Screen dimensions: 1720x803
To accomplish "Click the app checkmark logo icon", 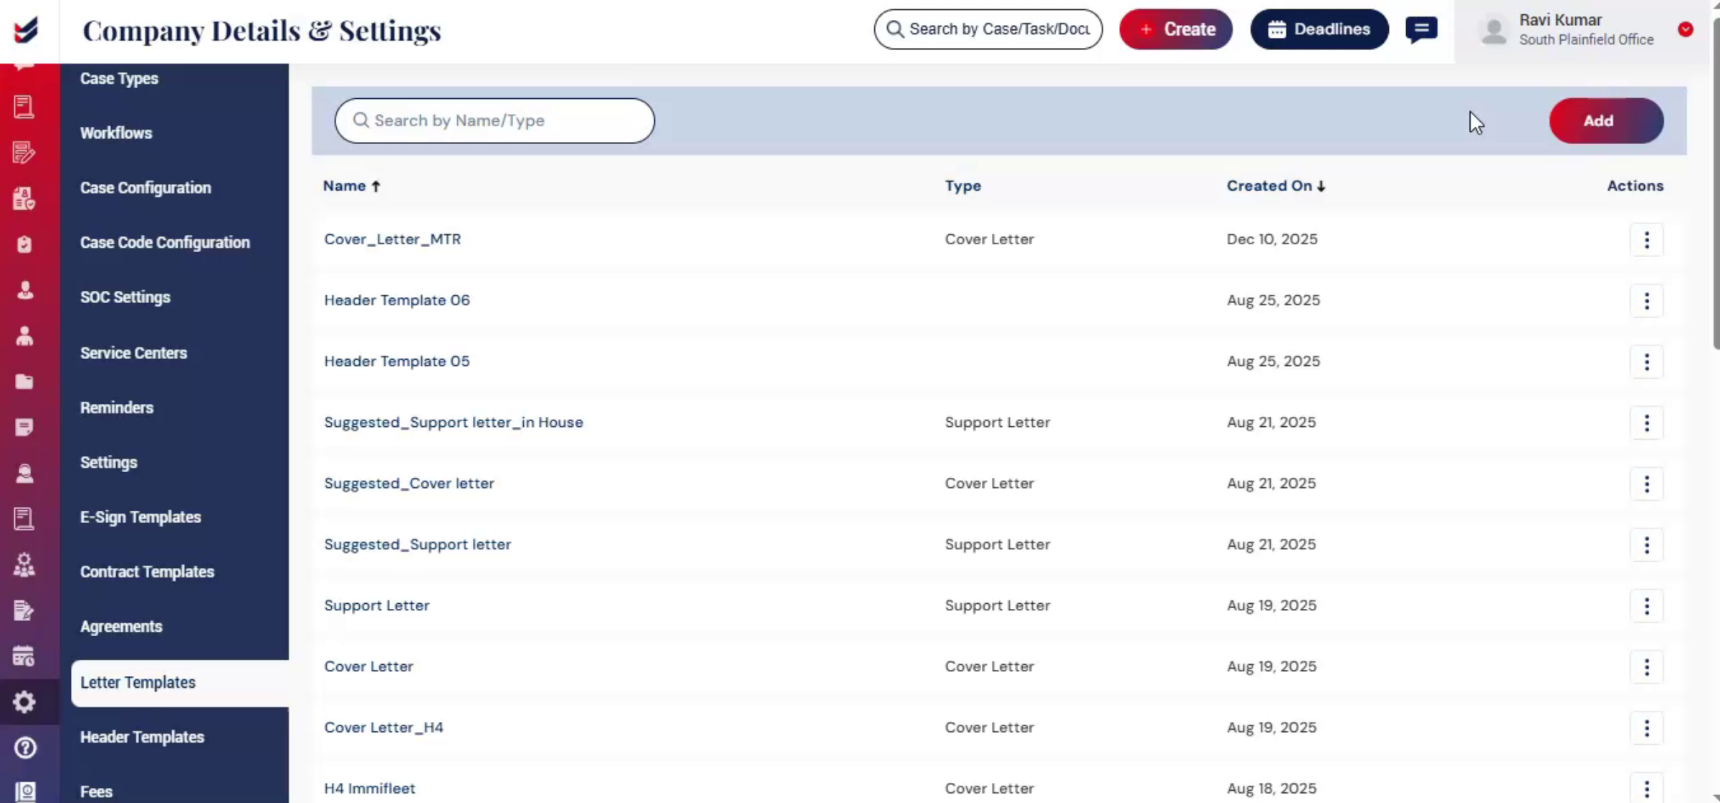I will click(x=26, y=30).
